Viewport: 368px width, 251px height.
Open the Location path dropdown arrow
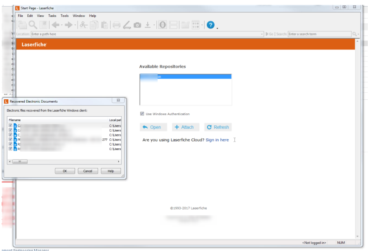click(x=262, y=34)
